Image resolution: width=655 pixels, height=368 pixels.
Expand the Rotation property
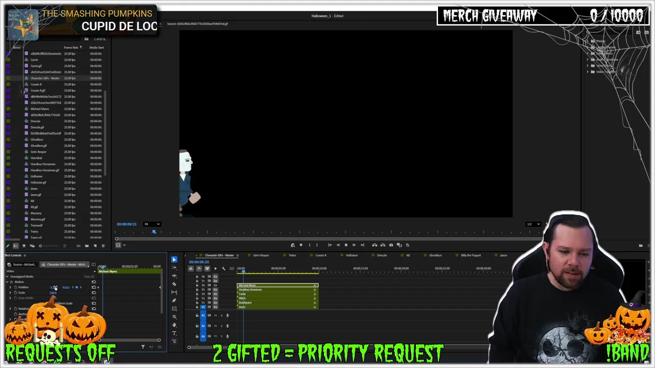(x=10, y=309)
